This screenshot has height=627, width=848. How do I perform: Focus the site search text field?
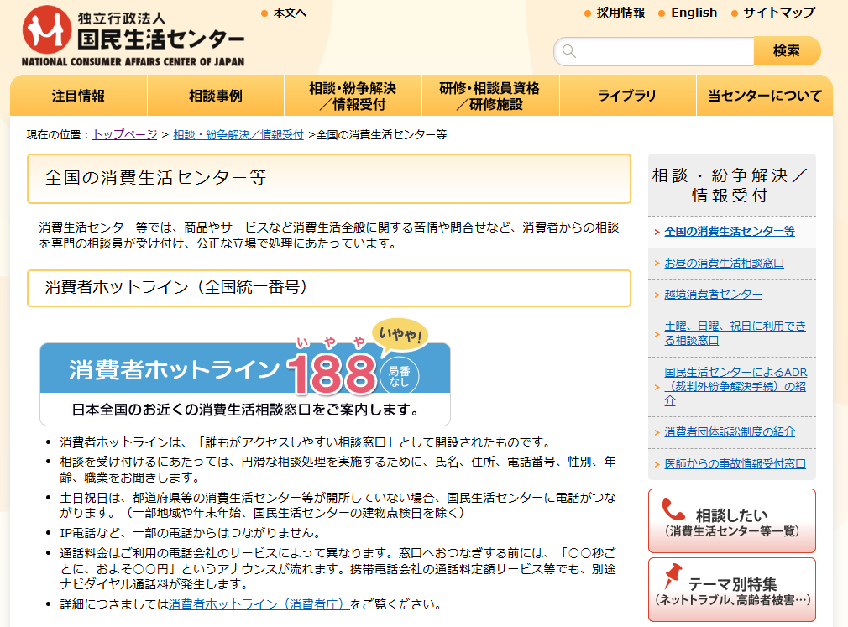point(663,51)
